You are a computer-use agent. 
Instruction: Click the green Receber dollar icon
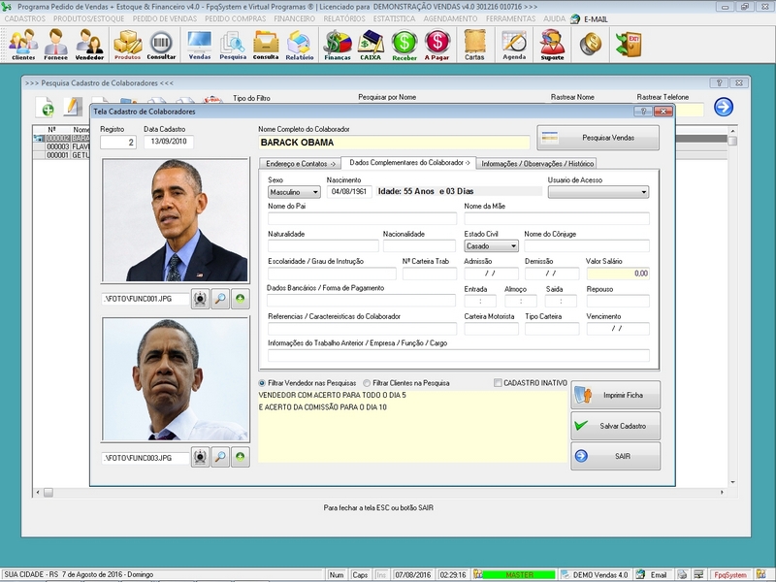tap(404, 45)
